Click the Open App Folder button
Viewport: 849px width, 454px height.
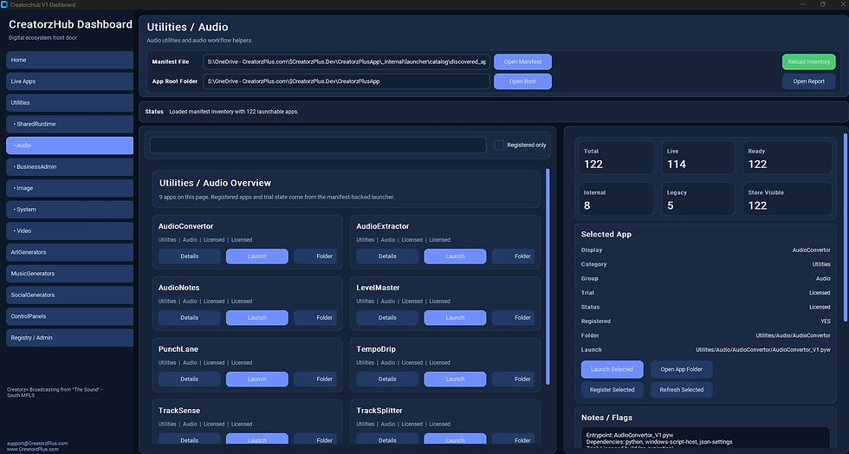coord(681,369)
